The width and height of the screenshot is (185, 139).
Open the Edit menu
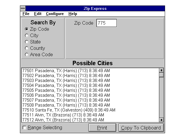click(38, 14)
